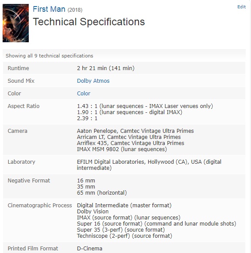Click the 1.43 : 1 aspect ratio line
The image size is (251, 253).
coord(145,106)
